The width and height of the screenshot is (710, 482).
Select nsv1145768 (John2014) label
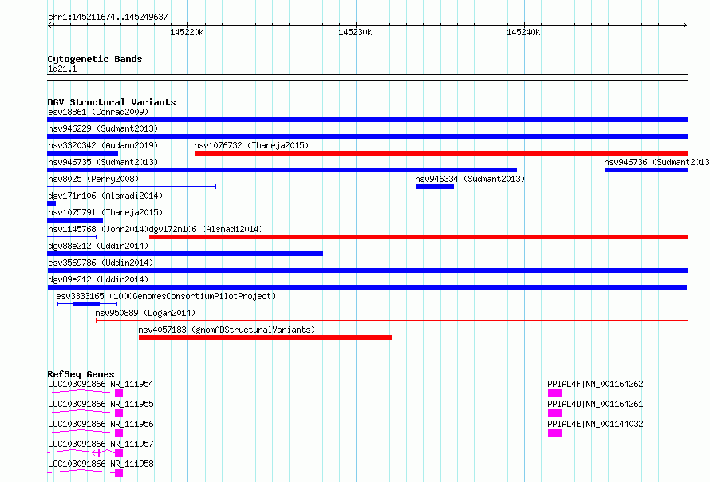pos(98,229)
